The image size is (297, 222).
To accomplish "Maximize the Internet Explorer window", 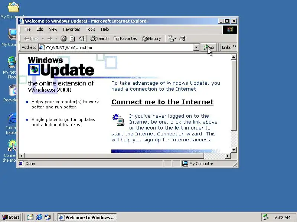I will pyautogui.click(x=227, y=21).
